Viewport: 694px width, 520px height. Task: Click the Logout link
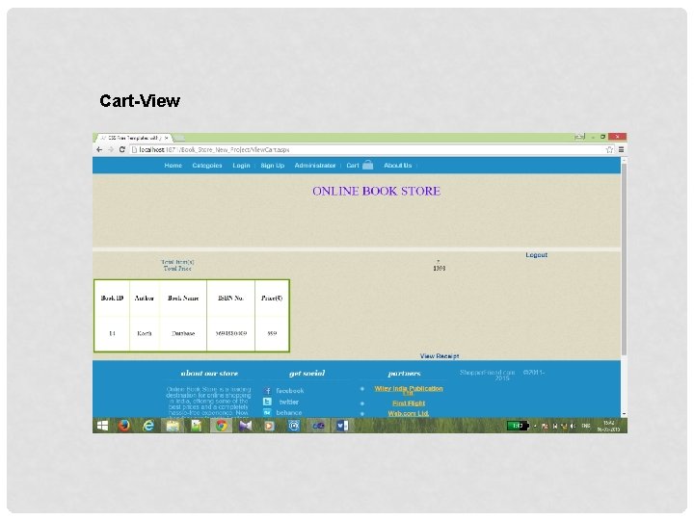537,255
